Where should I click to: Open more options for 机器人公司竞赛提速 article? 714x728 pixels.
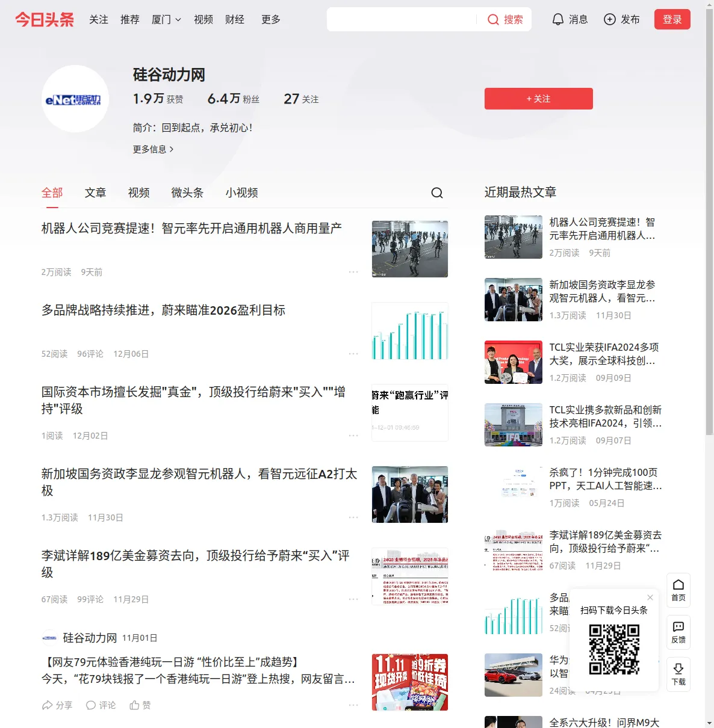click(353, 272)
